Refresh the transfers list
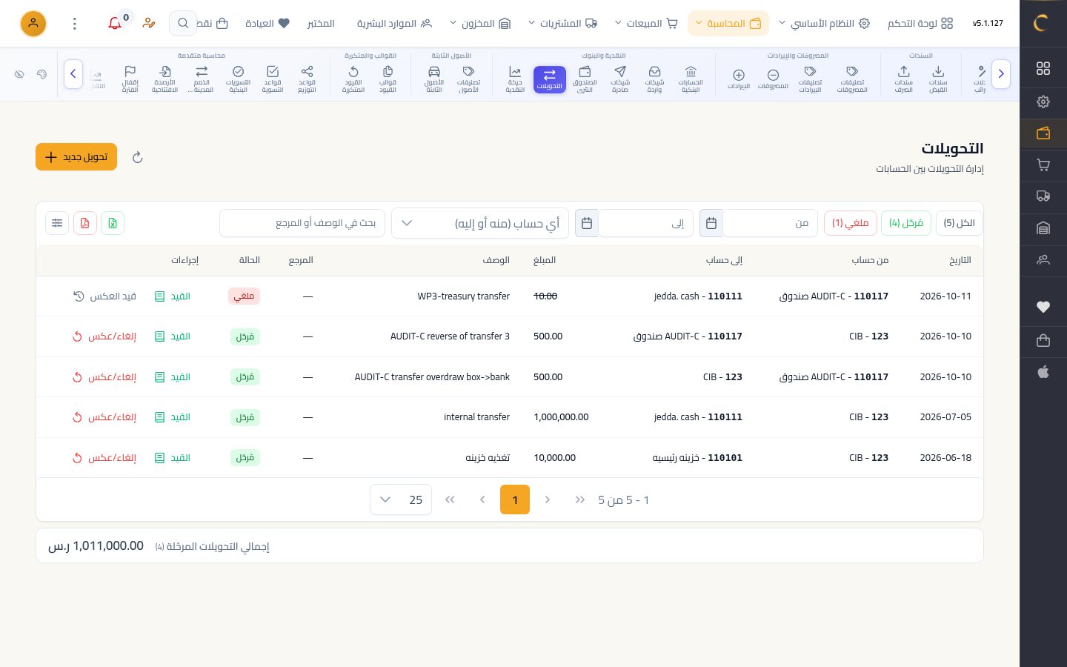This screenshot has height=667, width=1067. pos(137,157)
